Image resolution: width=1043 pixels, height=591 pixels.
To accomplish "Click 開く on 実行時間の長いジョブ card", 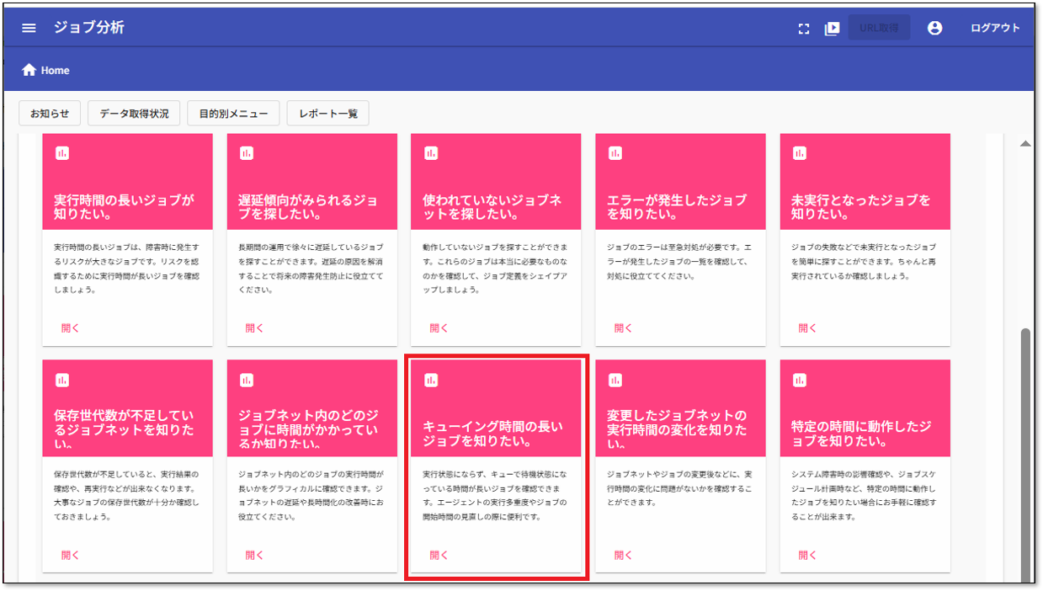I will (70, 328).
